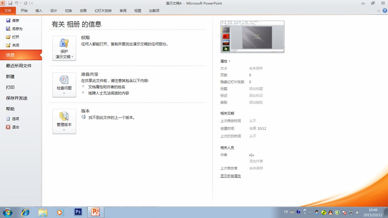The height and width of the screenshot is (218, 388).
Task: Choose 另存为 (Save As) in the sidebar
Action: [14, 29]
